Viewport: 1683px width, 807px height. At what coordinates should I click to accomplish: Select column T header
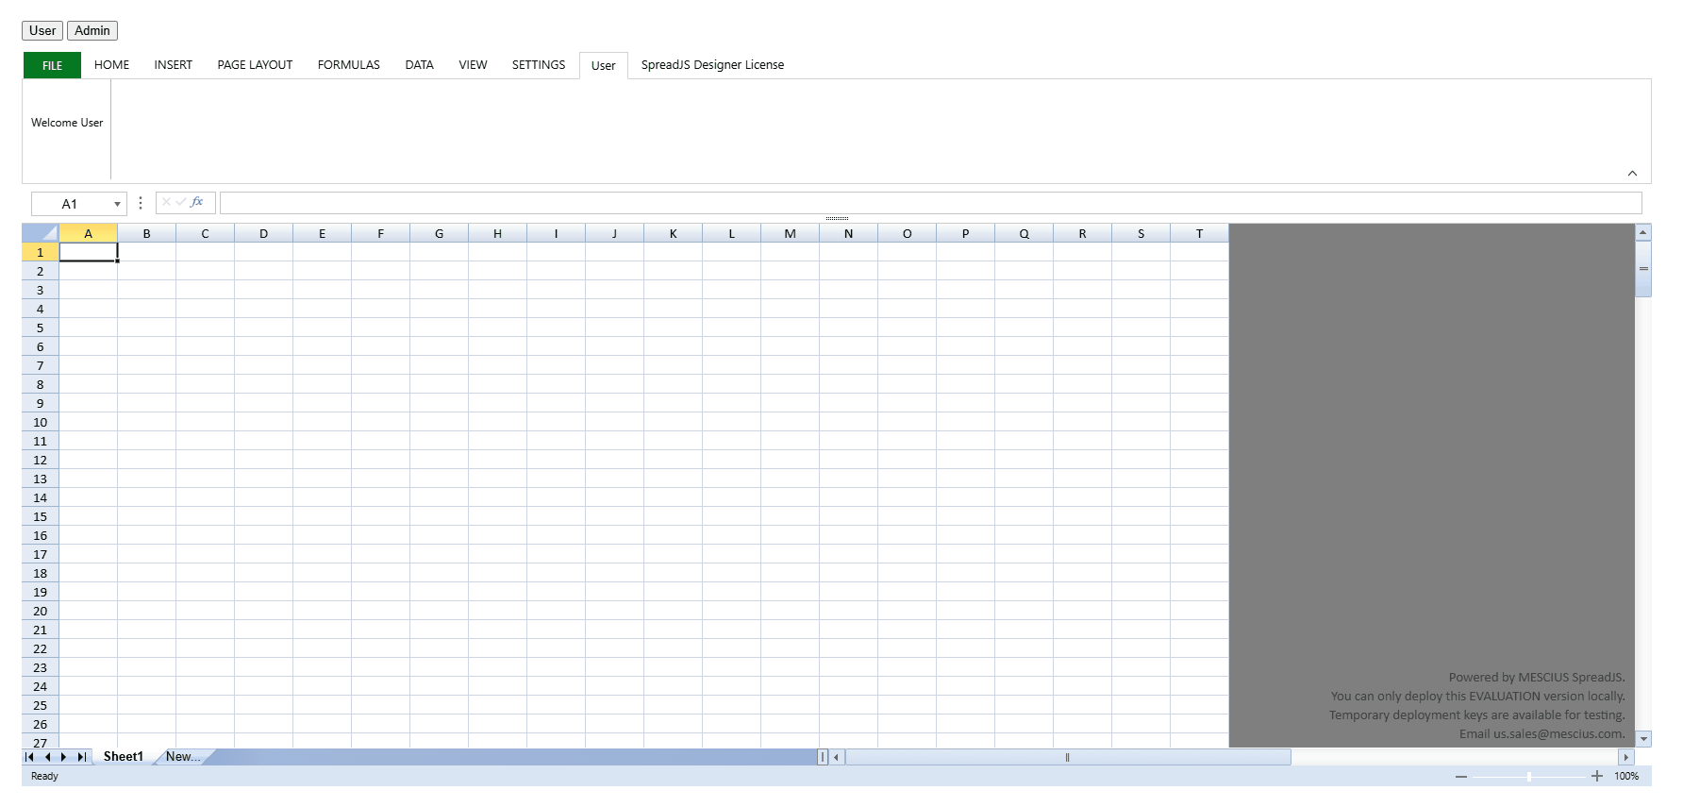(x=1199, y=233)
